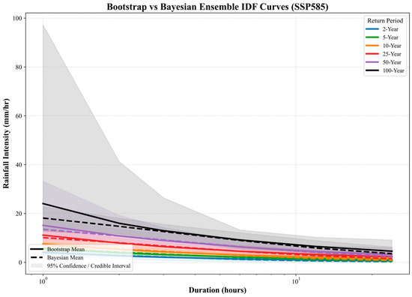The width and height of the screenshot is (412, 297).
Task: Click the 60 tick on the y-axis
Action: 19,115
